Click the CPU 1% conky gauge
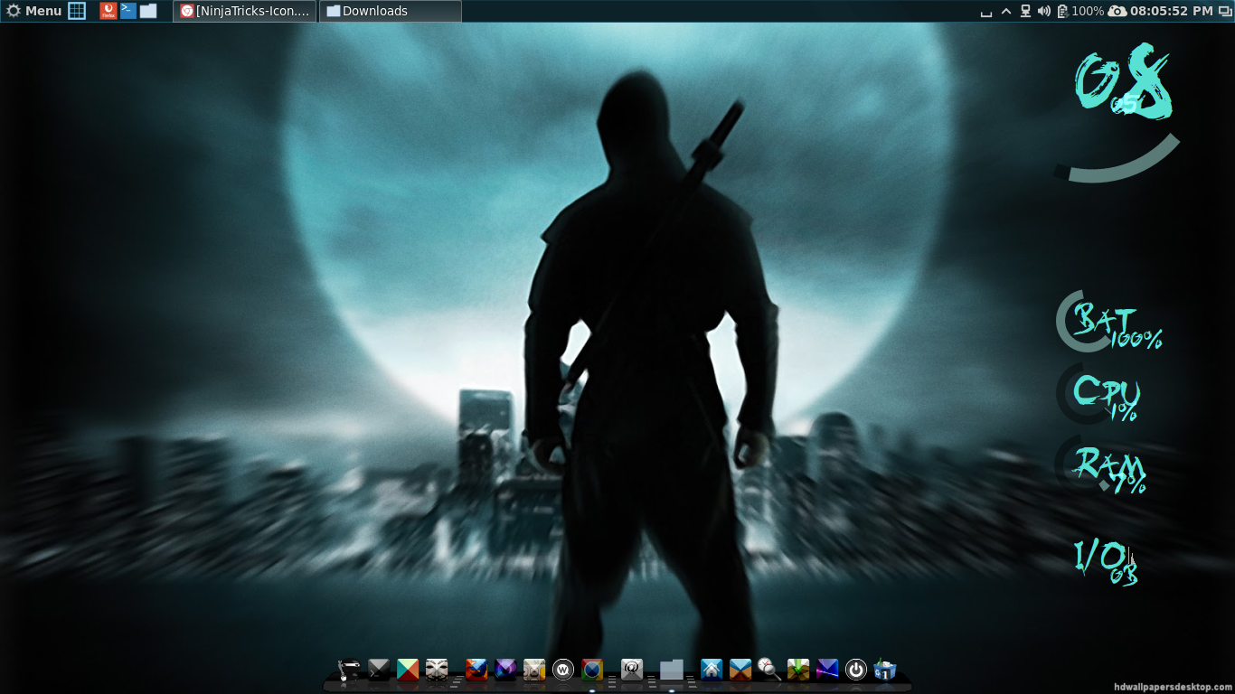The image size is (1235, 694). (x=1098, y=395)
